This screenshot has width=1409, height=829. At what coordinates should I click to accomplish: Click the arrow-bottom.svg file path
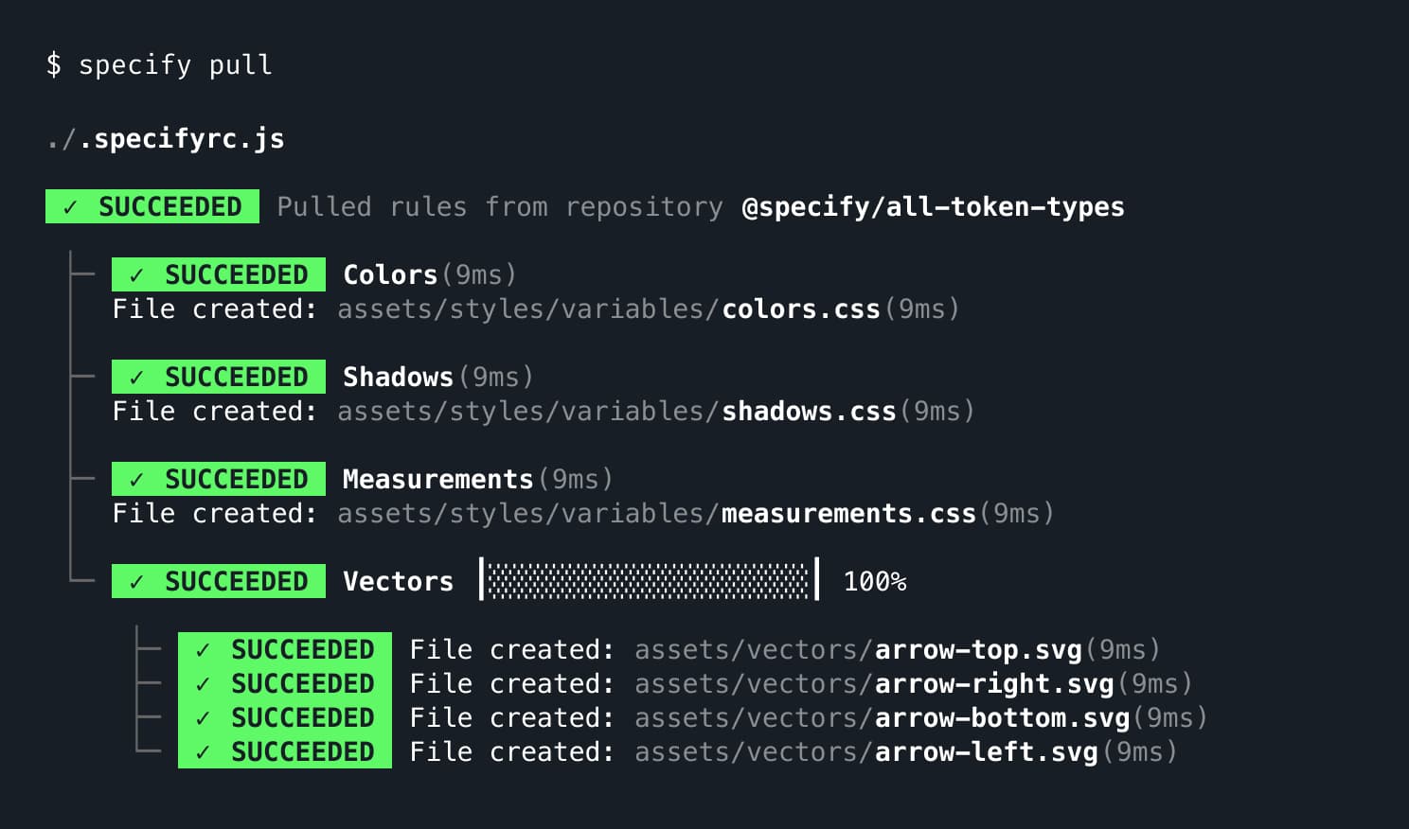(883, 718)
